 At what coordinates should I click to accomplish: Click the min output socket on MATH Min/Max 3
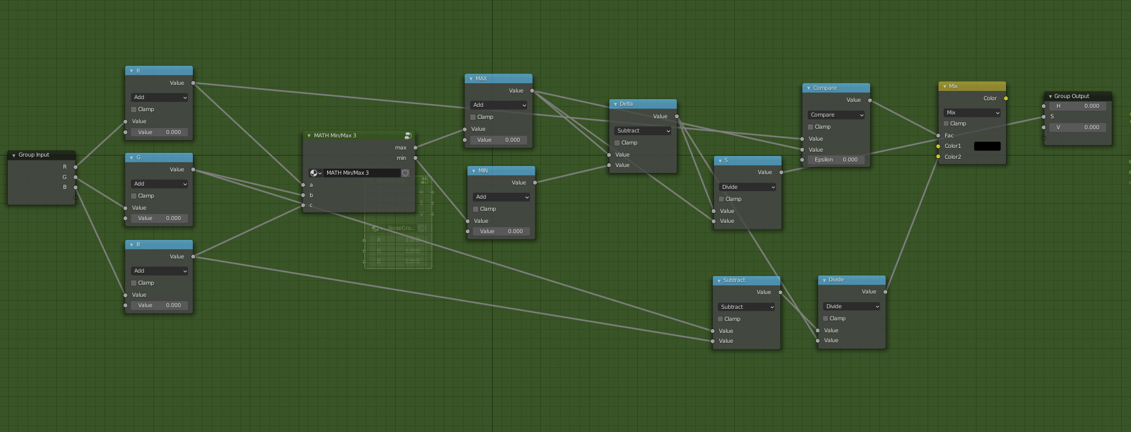(415, 158)
